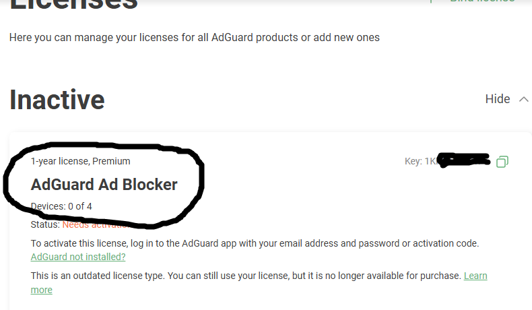
Task: Open the Bind license link
Action: 481,1
